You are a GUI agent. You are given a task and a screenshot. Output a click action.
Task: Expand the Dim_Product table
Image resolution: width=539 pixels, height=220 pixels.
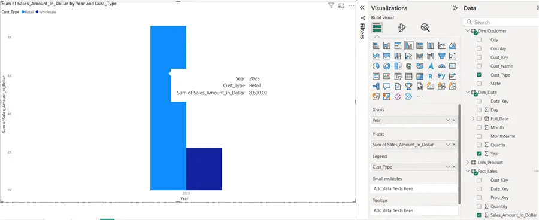468,163
